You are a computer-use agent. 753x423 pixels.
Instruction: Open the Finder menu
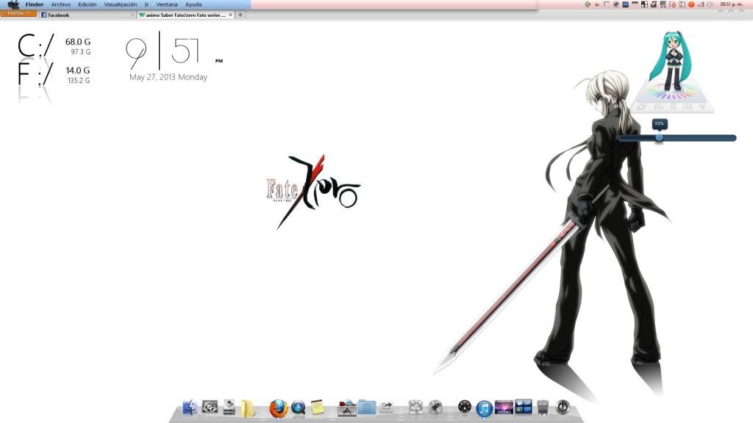(x=34, y=4)
